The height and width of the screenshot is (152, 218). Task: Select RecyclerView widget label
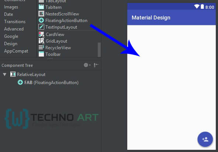click(58, 48)
